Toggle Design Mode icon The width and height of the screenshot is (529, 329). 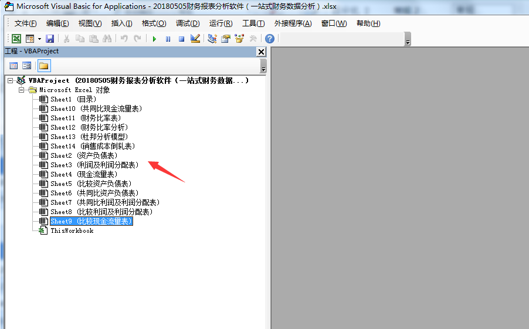[x=195, y=39]
